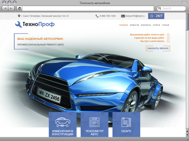The image size is (189, 141).
Task: Click the magnifier icon in Search box
Action: (x=160, y=8)
